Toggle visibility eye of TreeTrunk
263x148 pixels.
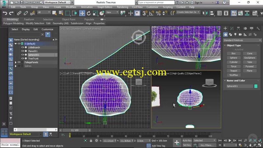coord(22,59)
